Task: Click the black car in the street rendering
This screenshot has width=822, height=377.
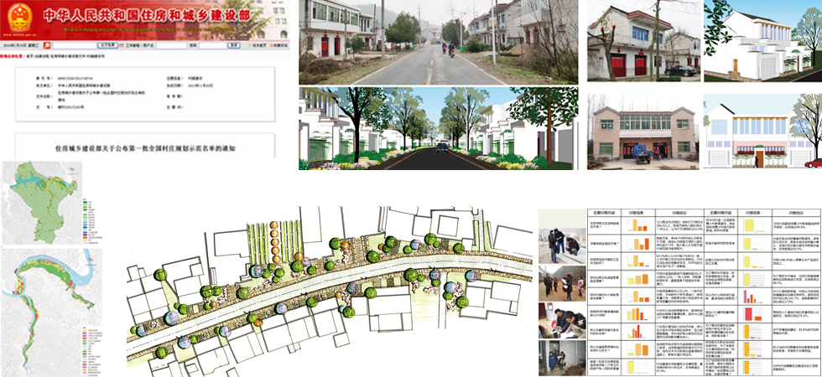Action: click(442, 147)
